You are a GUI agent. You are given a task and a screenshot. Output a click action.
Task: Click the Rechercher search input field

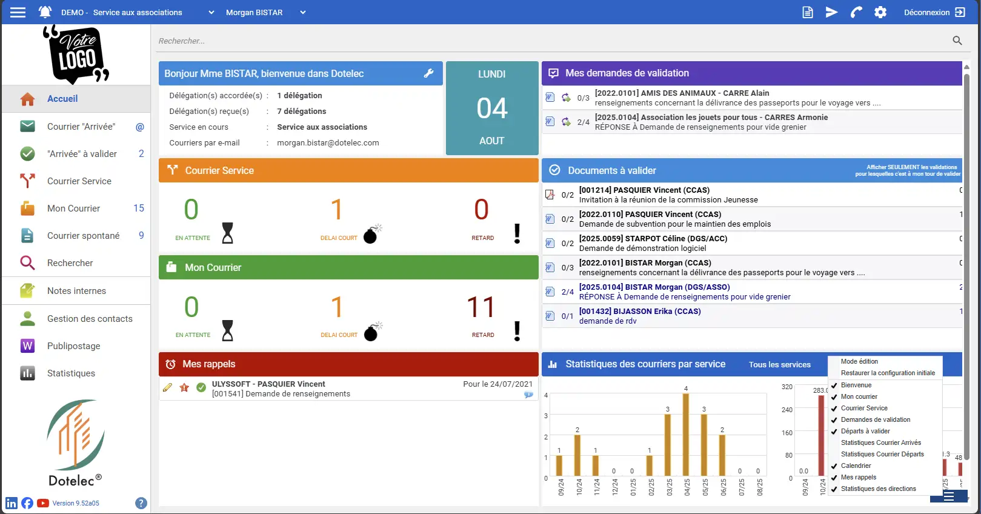tap(545, 41)
